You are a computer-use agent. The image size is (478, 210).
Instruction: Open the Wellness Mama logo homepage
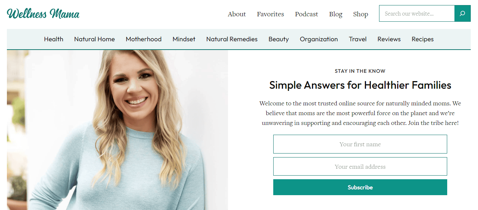[x=43, y=14]
